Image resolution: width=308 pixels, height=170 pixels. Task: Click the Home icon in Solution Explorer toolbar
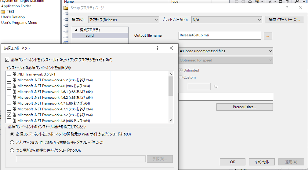250,2
